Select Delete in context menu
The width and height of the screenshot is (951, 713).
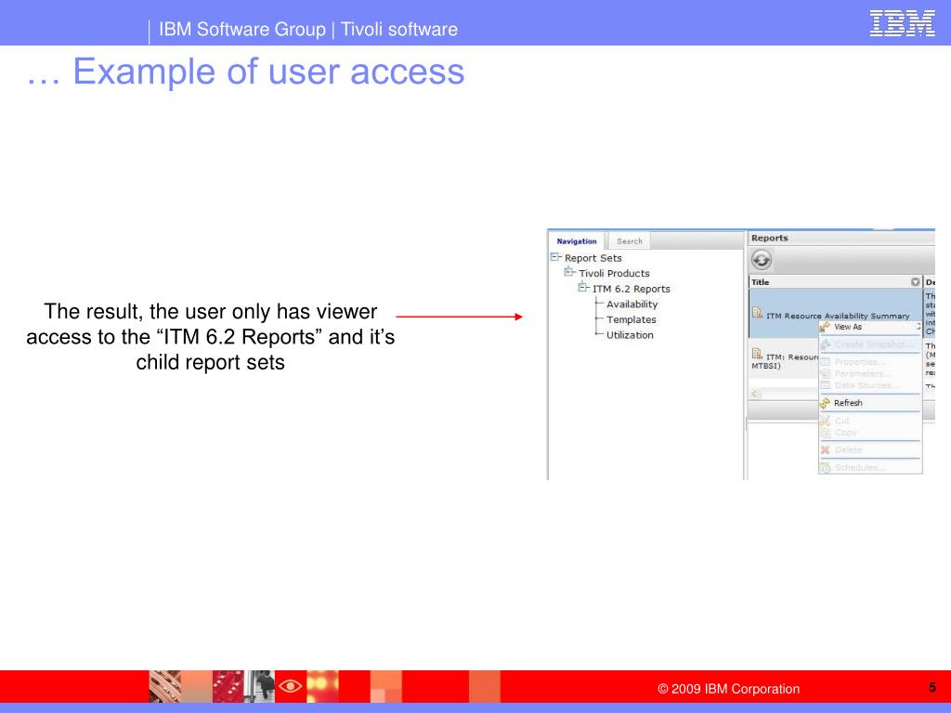coord(870,450)
